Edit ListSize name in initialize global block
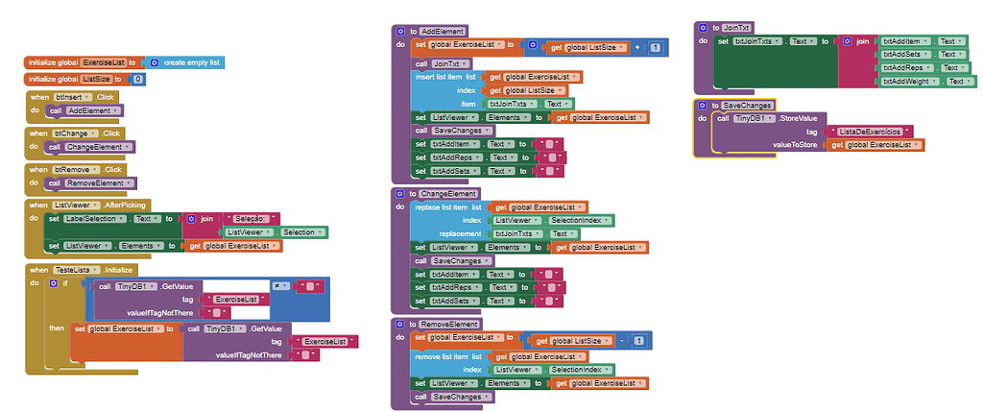 [x=97, y=79]
